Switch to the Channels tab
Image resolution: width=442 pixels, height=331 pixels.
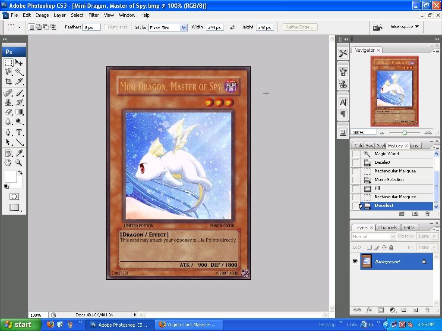click(x=387, y=228)
